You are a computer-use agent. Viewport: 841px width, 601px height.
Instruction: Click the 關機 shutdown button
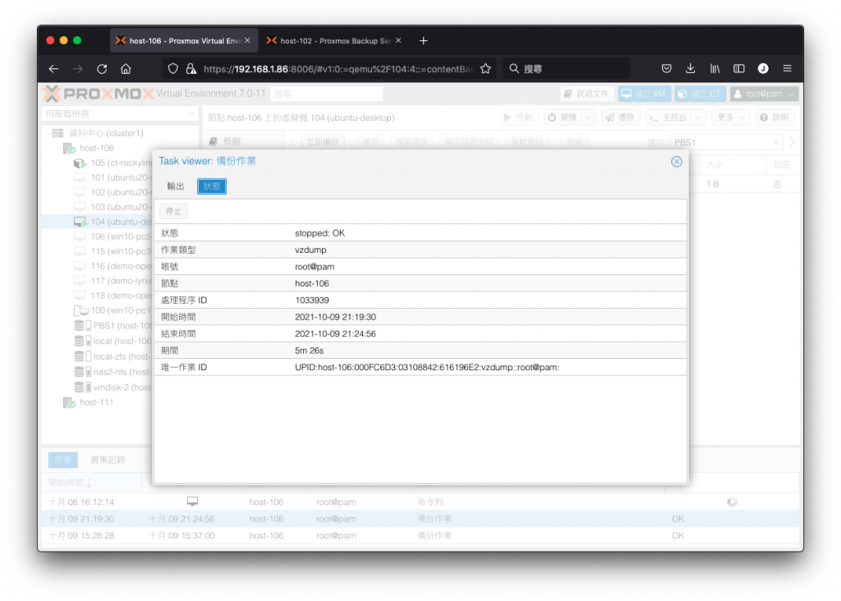(563, 117)
